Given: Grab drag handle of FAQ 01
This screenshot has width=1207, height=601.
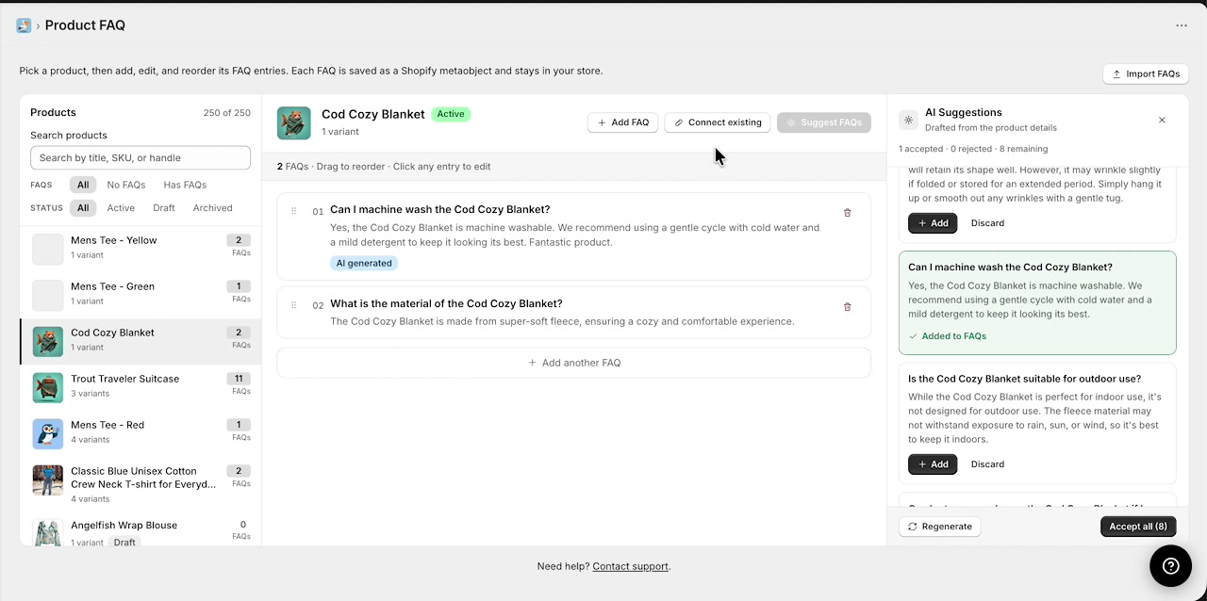Looking at the screenshot, I should [294, 211].
